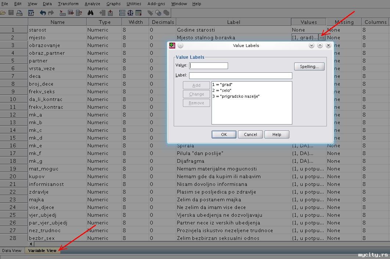Click Cancel in Value Labels dialog
The image size is (390, 259).
pyautogui.click(x=250, y=134)
